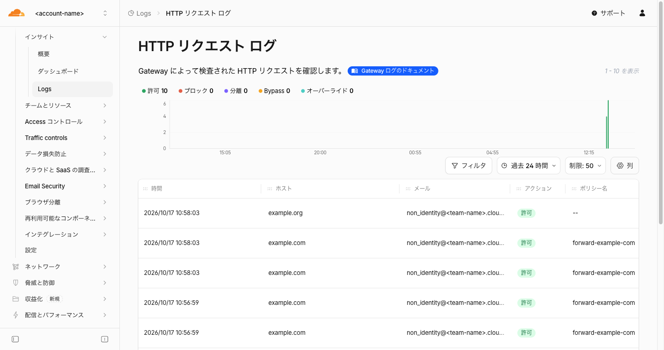
Task: Click the book icon in Gateway docs badge
Action: pos(355,71)
